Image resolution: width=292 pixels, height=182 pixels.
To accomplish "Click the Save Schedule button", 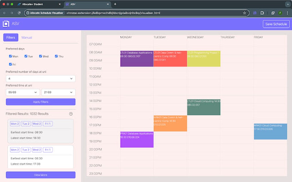I will point(276,24).
